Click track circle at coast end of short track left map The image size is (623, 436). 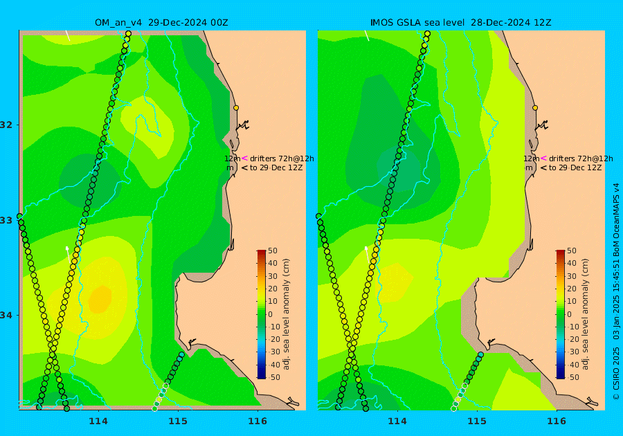[x=181, y=354]
